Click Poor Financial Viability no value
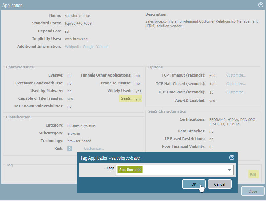The width and height of the screenshot is (266, 201). (x=211, y=147)
